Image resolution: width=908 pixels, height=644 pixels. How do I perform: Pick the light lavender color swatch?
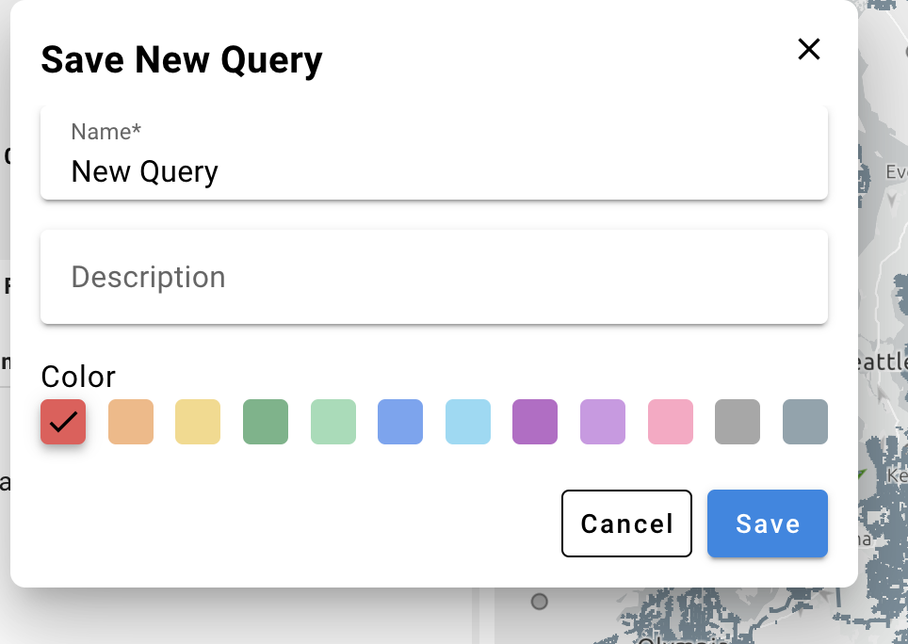[603, 422]
